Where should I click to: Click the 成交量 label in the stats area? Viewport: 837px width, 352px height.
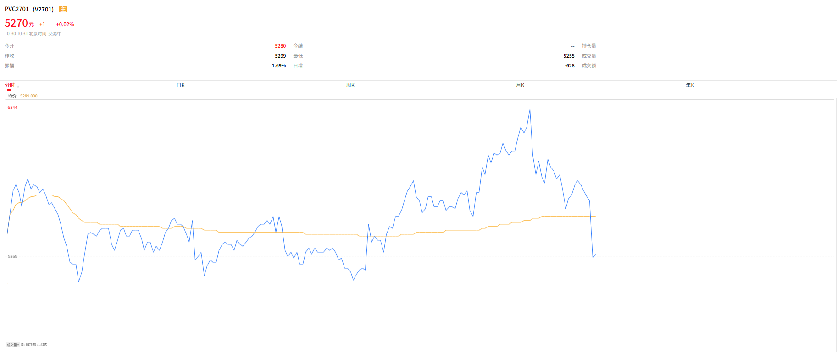(x=589, y=56)
